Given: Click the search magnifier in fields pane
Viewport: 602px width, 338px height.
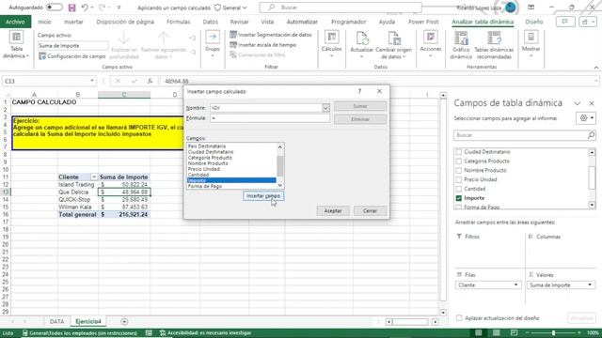Looking at the screenshot, I should tap(591, 135).
